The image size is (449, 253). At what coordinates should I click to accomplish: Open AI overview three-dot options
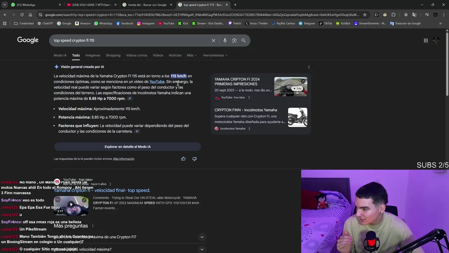309,67
